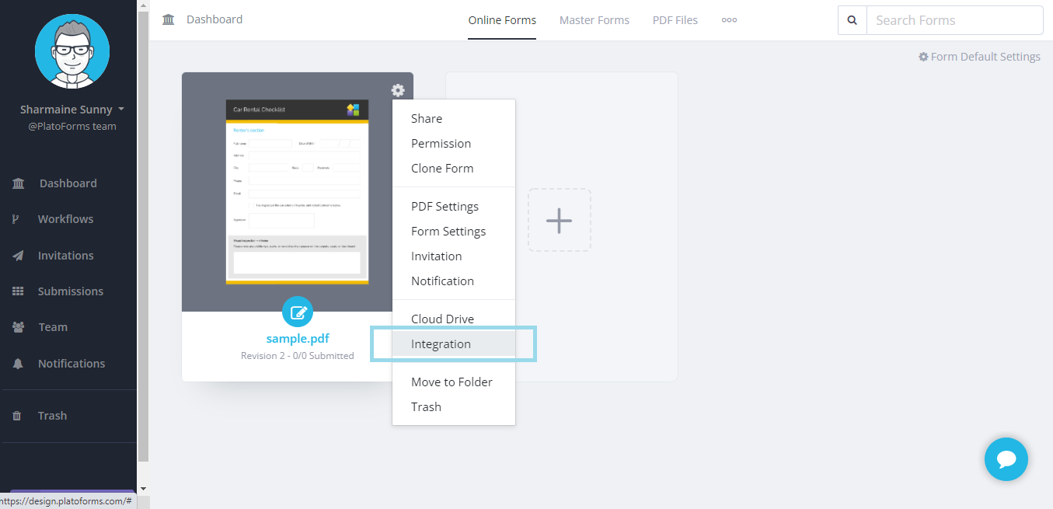Choose Cloud Drive menu entry
Screen dimensions: 1053x509
pos(442,319)
